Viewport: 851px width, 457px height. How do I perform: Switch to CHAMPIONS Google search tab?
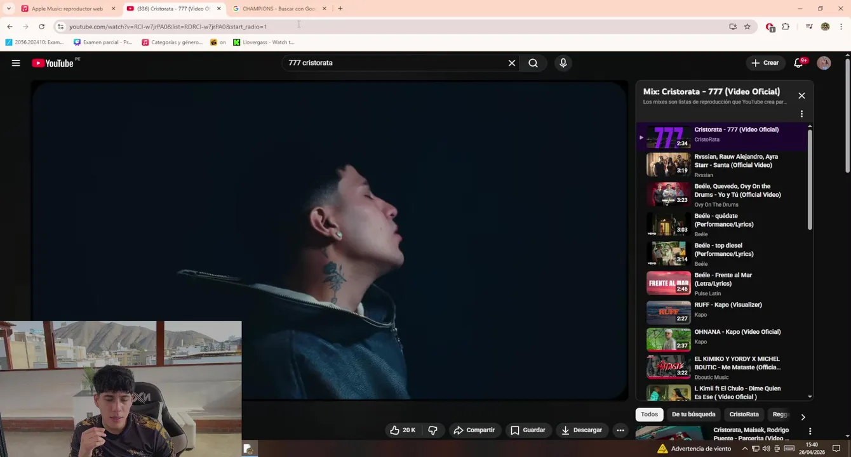[279, 9]
